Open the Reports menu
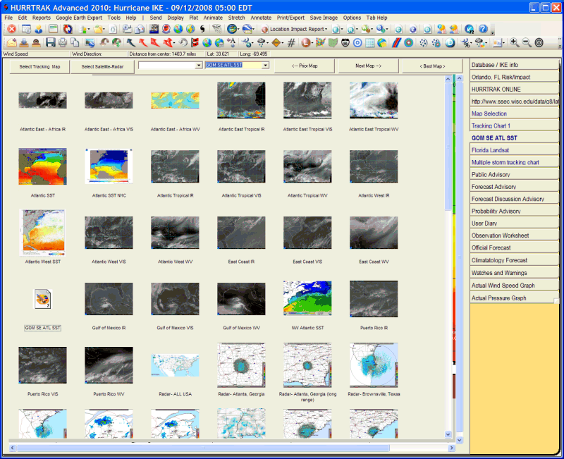Image resolution: width=564 pixels, height=459 pixels. tap(42, 17)
